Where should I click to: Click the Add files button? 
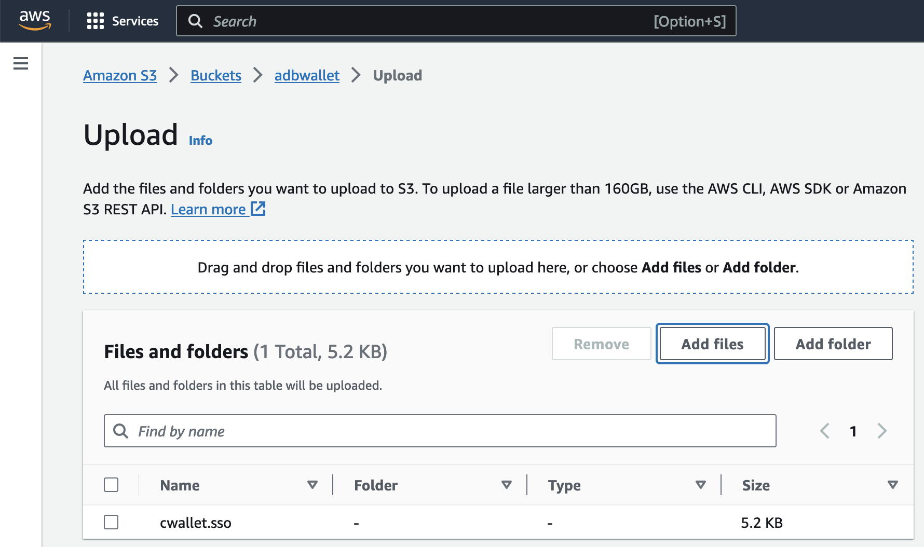[x=712, y=344]
